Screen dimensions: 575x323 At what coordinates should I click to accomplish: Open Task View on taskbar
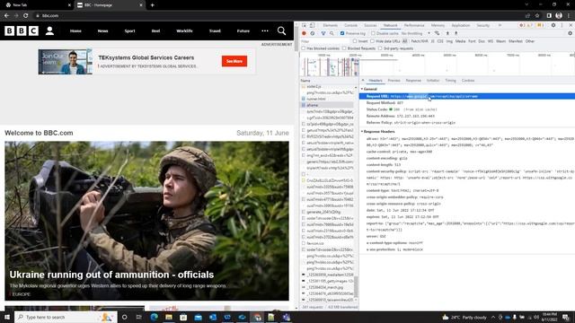click(x=139, y=317)
